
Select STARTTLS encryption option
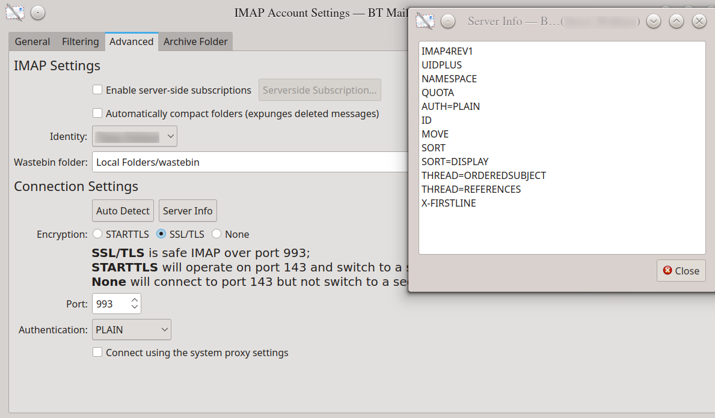97,234
